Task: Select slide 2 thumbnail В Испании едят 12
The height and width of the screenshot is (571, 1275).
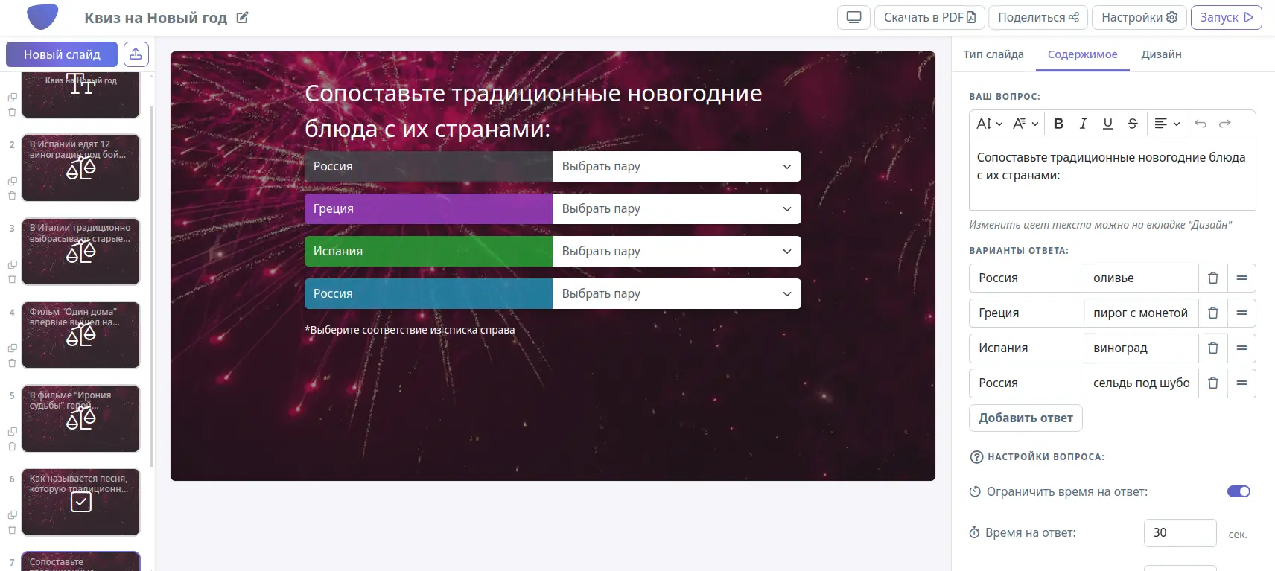Action: tap(80, 168)
